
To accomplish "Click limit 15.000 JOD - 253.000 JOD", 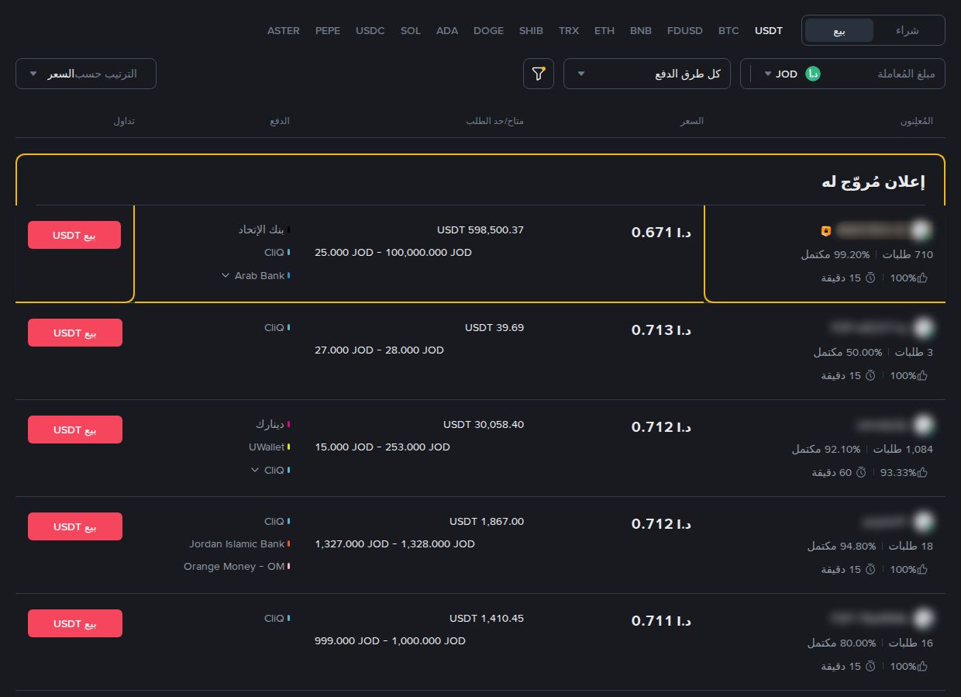I will pos(382,447).
